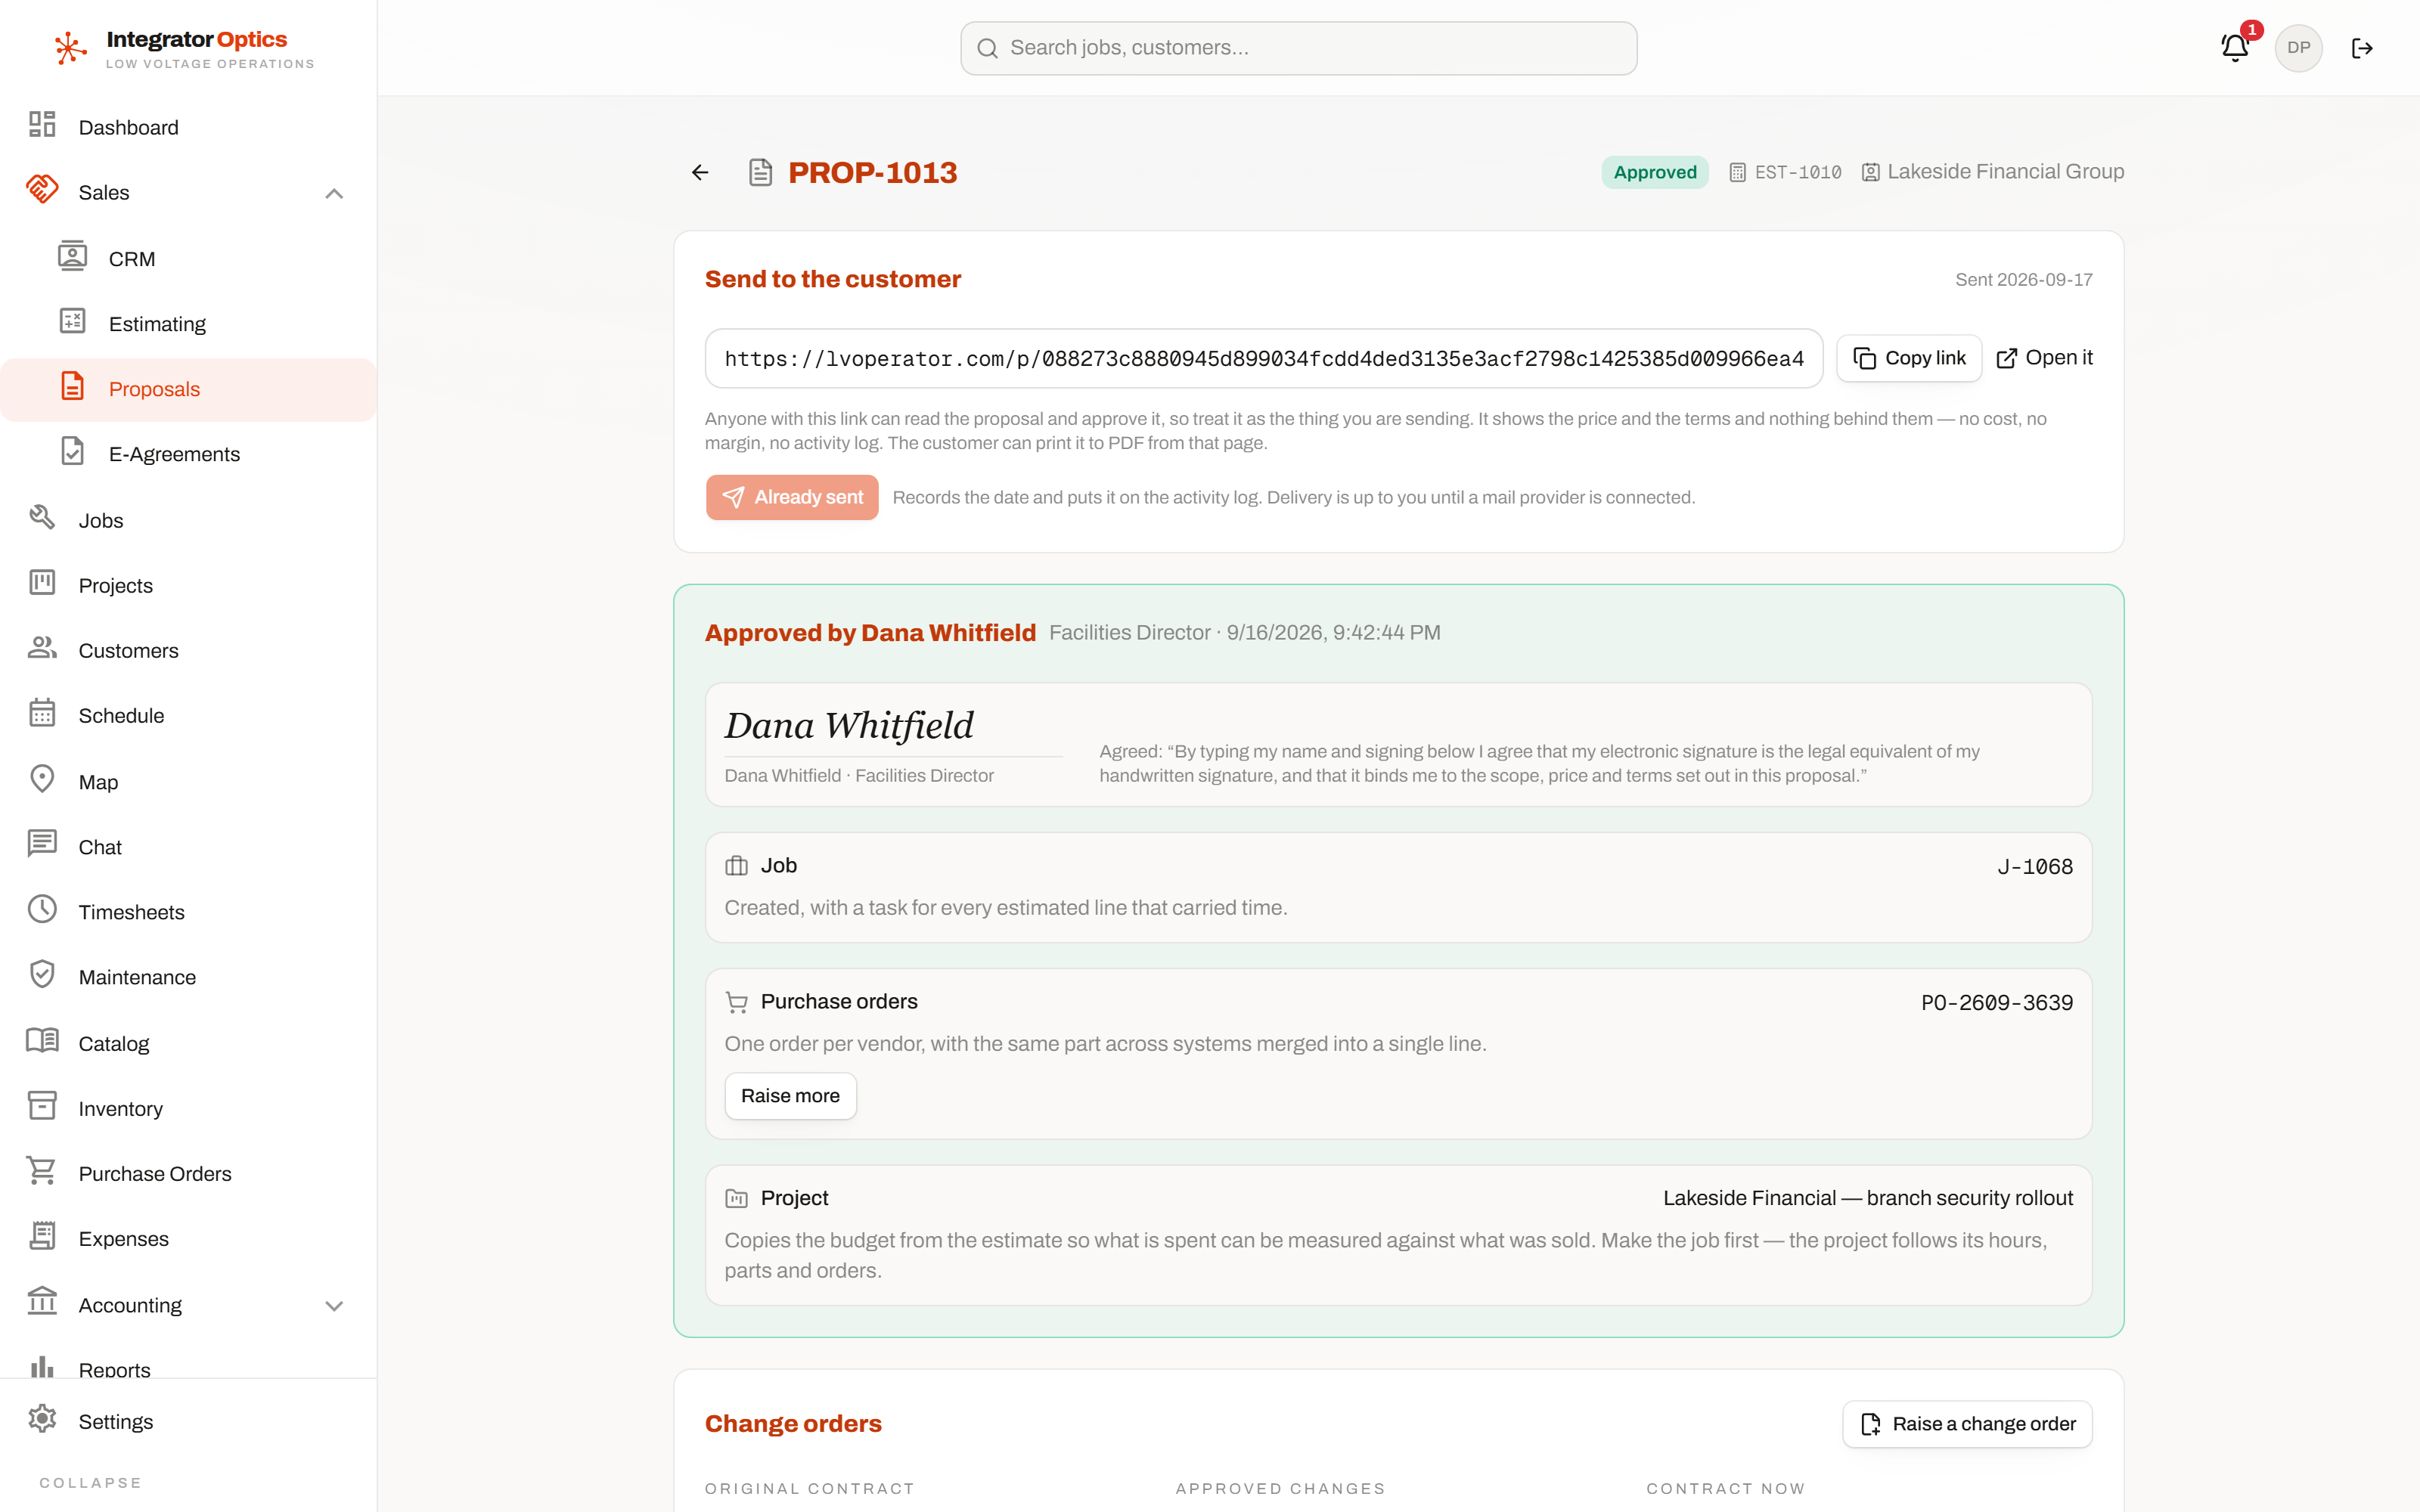Click the Approved status badge
Screen dimensions: 2420x1512
point(1654,172)
